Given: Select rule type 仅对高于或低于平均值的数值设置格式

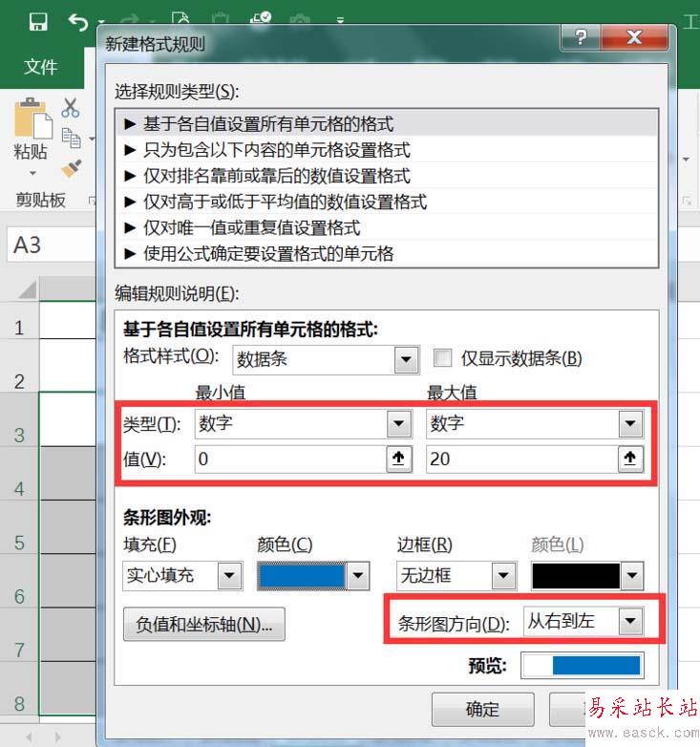Looking at the screenshot, I should click(386, 202).
